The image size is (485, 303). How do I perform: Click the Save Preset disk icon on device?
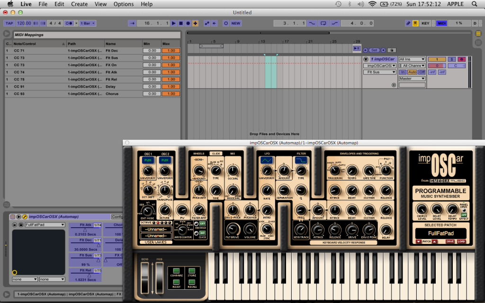coord(21,225)
